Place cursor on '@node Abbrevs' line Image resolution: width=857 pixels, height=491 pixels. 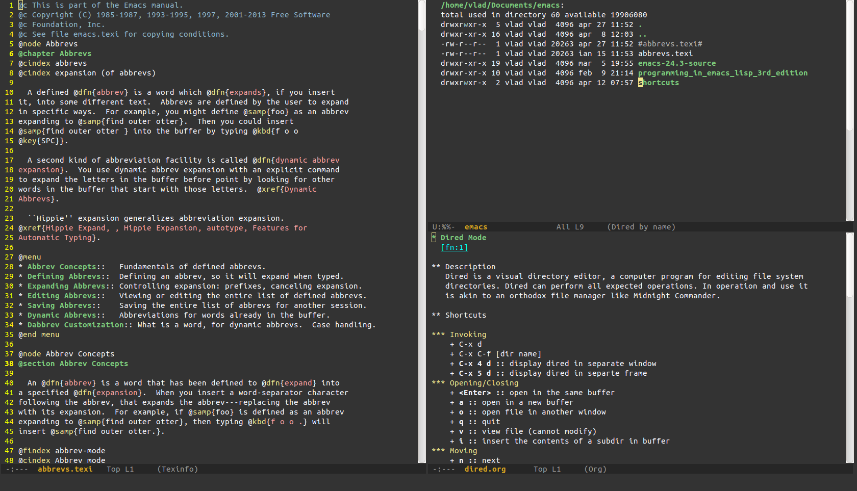tap(48, 44)
